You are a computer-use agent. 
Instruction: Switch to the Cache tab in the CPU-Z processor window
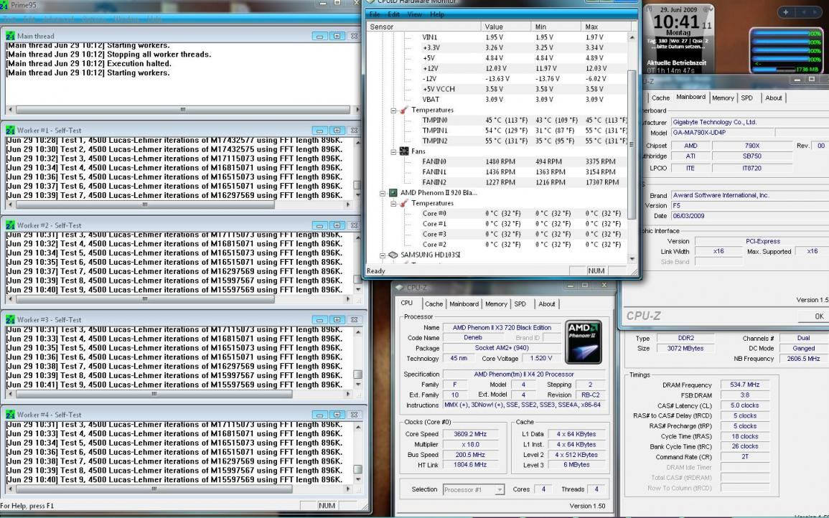(434, 304)
